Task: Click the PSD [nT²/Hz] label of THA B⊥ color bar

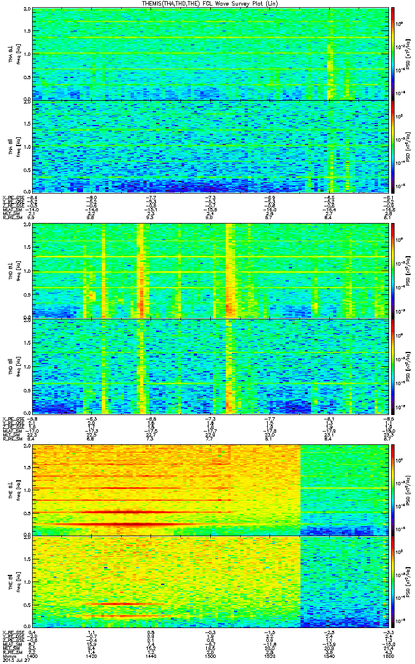Action: tap(408, 54)
